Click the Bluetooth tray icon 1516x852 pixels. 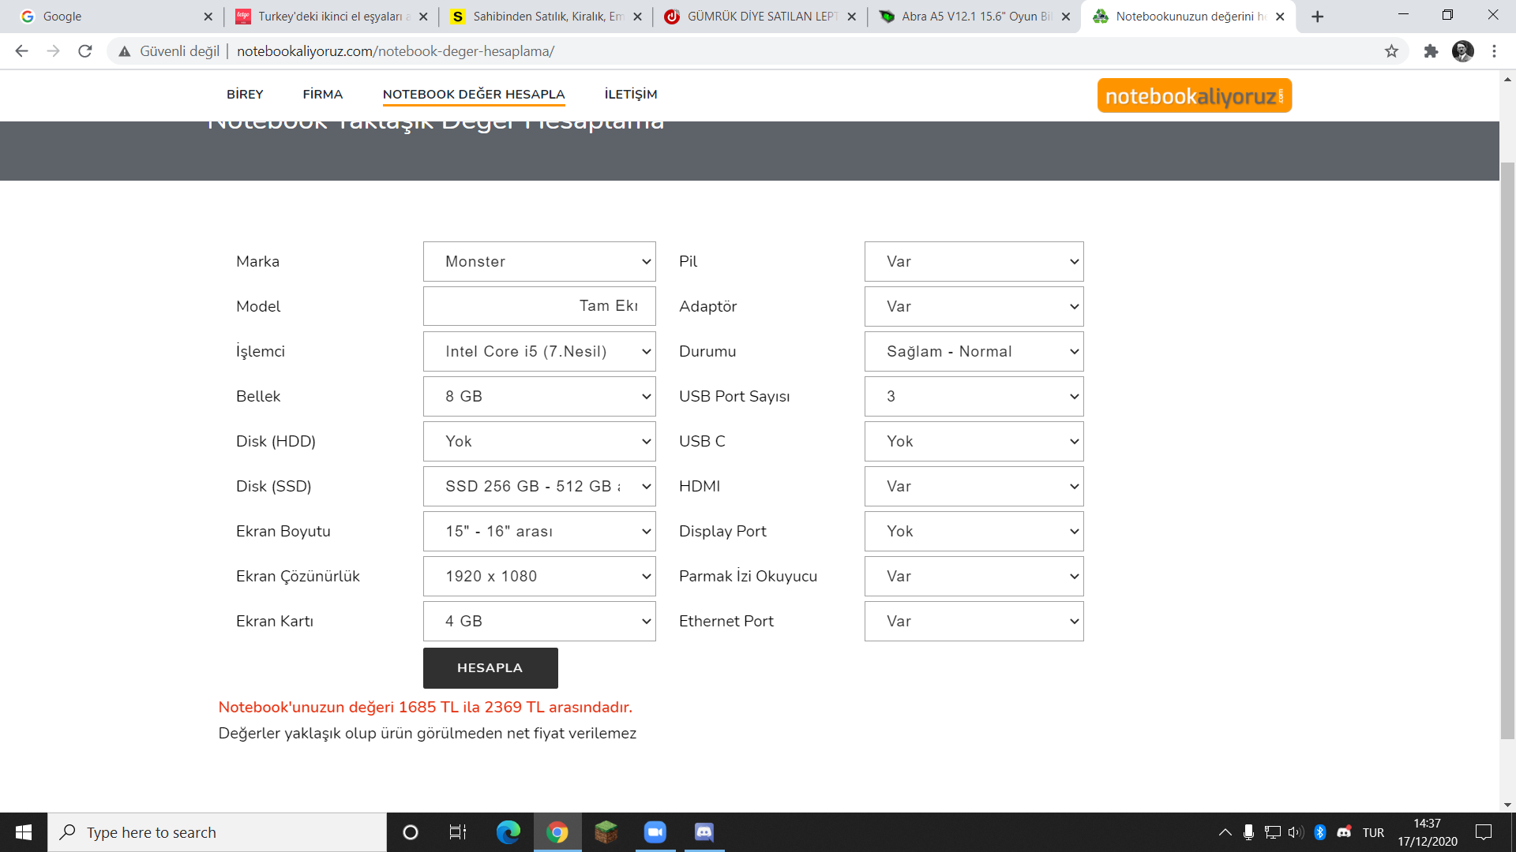point(1319,832)
